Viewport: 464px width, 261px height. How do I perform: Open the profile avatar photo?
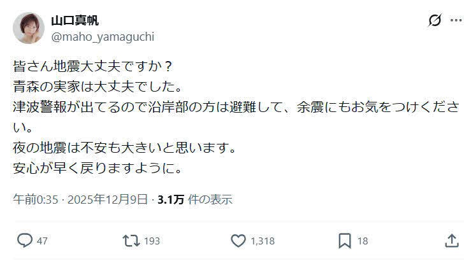(x=29, y=27)
